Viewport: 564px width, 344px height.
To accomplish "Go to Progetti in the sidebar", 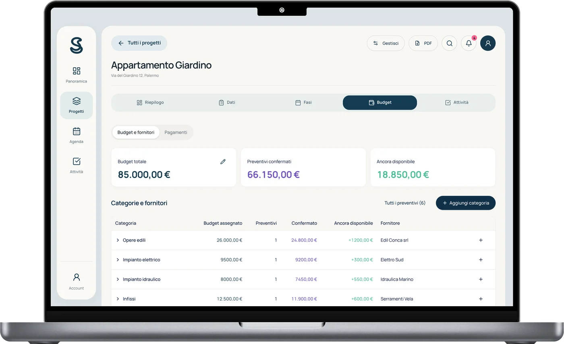I will coord(77,106).
